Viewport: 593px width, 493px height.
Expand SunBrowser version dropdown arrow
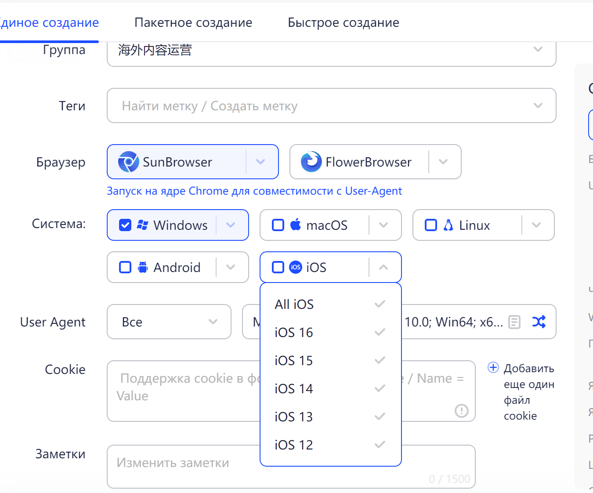pos(260,162)
